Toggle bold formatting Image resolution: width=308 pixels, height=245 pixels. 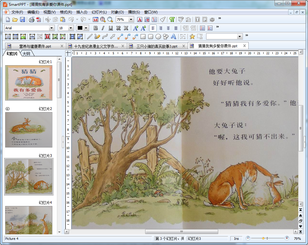coord(96,28)
